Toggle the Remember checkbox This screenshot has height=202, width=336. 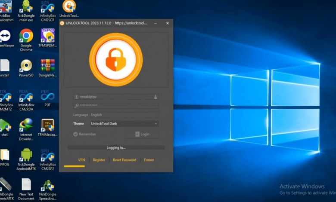click(75, 134)
